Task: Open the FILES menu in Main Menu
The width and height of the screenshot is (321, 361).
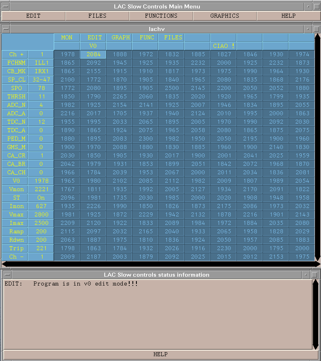Action: click(x=98, y=16)
